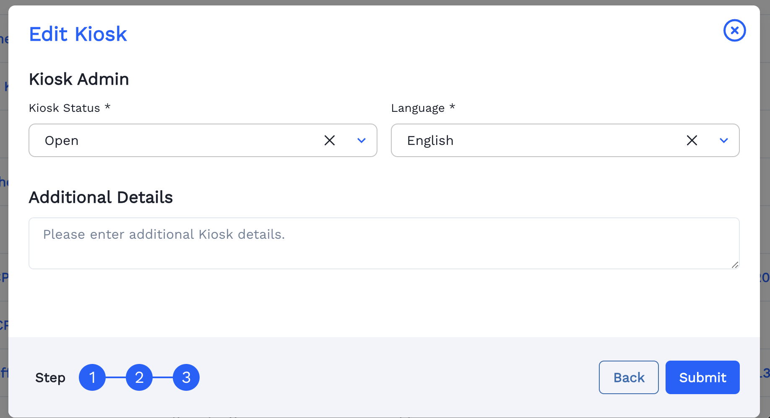The width and height of the screenshot is (770, 418).
Task: Click the "English" value in Language field
Action: [430, 141]
